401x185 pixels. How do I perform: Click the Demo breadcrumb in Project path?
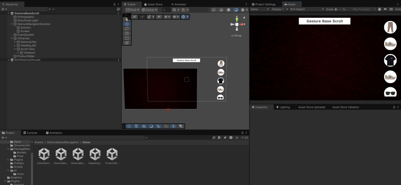coord(86,142)
